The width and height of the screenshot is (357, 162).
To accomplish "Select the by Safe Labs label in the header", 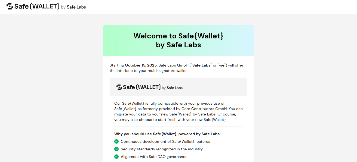I will click(74, 7).
